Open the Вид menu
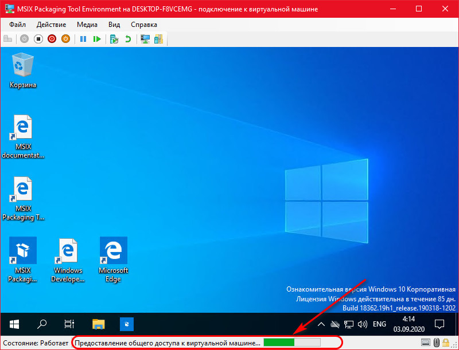The image size is (459, 350). coord(114,25)
